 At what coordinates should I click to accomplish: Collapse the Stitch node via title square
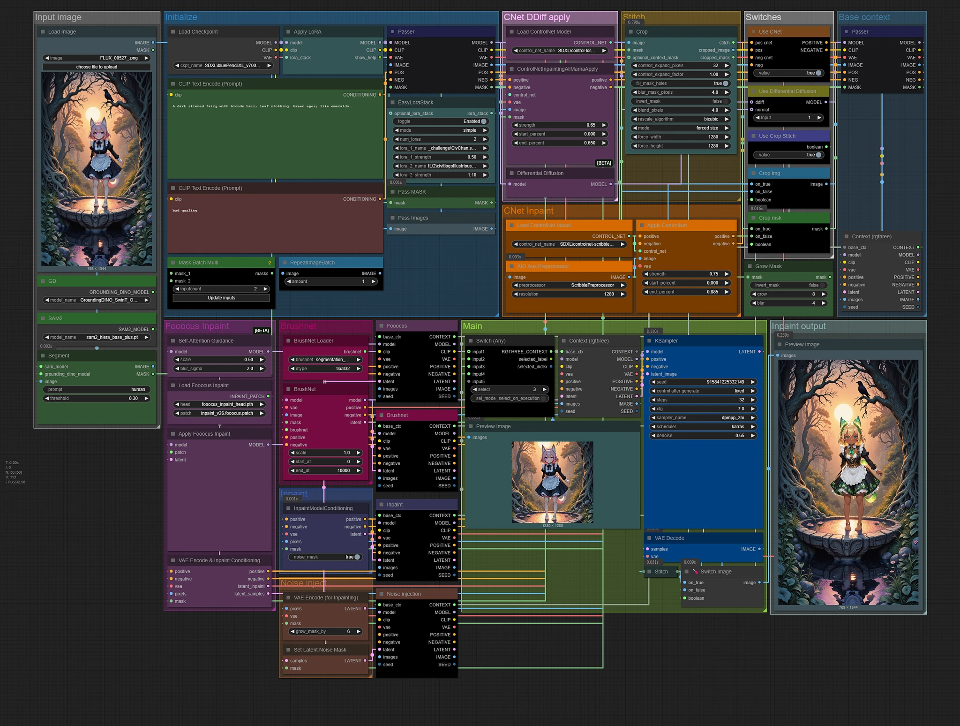649,572
